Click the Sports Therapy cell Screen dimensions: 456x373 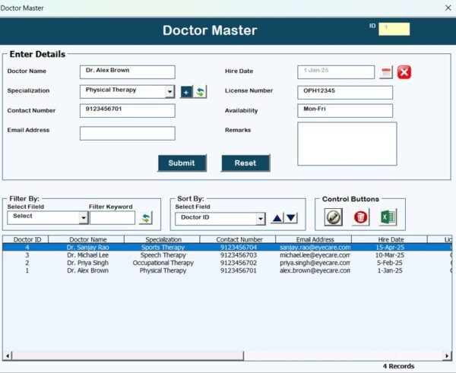point(163,248)
